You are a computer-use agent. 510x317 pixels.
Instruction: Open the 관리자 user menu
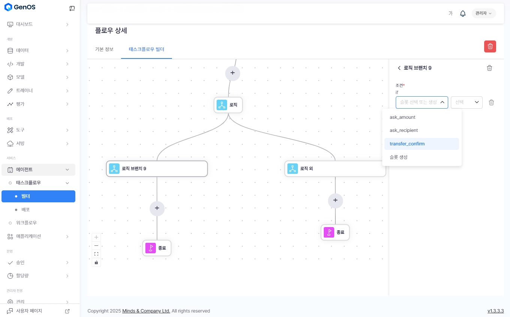click(x=483, y=13)
